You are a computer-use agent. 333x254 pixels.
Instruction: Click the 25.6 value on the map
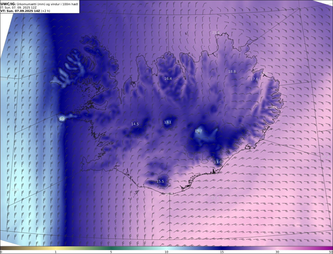pyautogui.click(x=216, y=32)
